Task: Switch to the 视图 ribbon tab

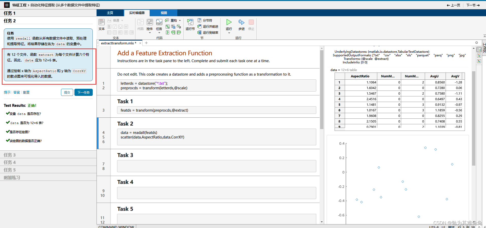Action: pos(164,13)
